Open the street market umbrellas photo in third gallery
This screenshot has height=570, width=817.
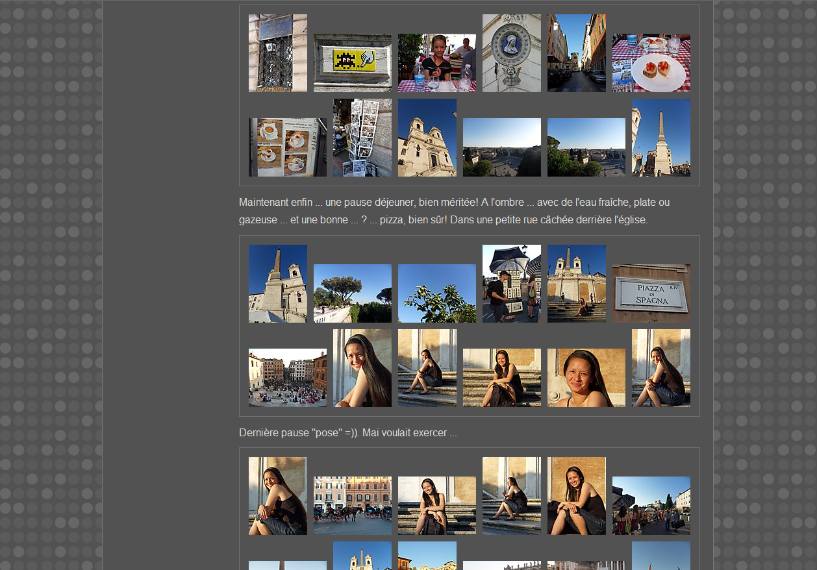[651, 506]
